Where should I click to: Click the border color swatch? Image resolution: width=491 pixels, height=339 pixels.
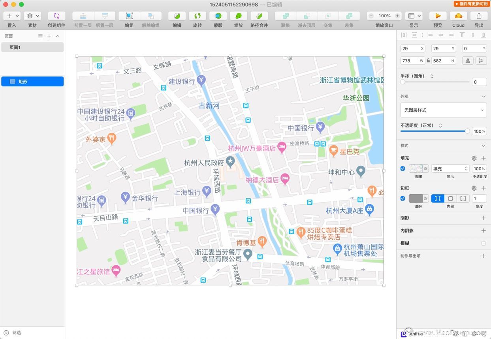tap(416, 199)
